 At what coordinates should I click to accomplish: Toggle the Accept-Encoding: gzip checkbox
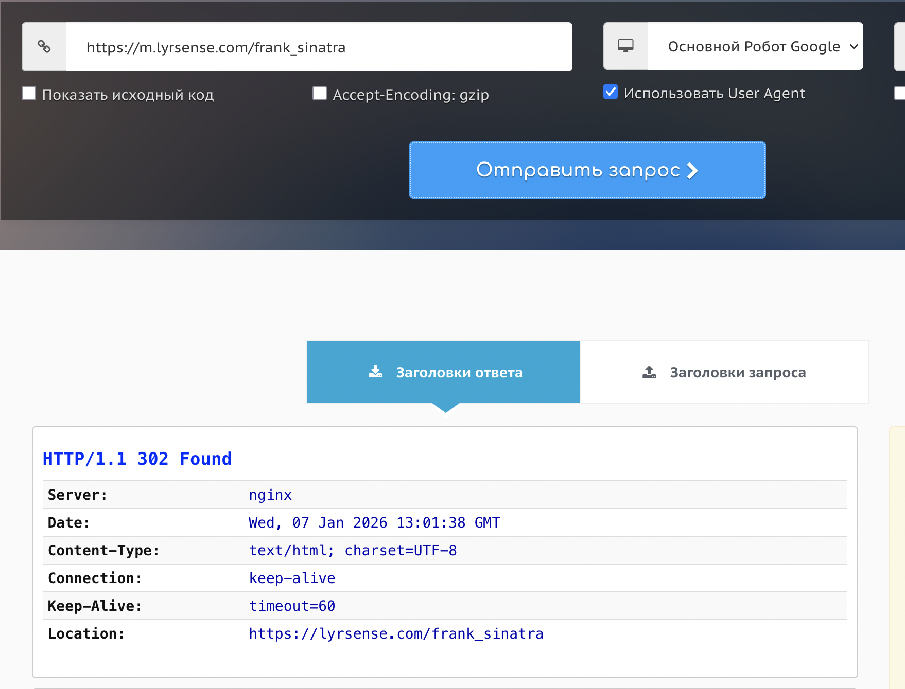coord(320,94)
